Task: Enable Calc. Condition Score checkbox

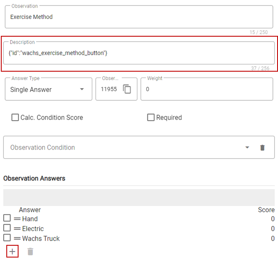Action: pyautogui.click(x=15, y=117)
